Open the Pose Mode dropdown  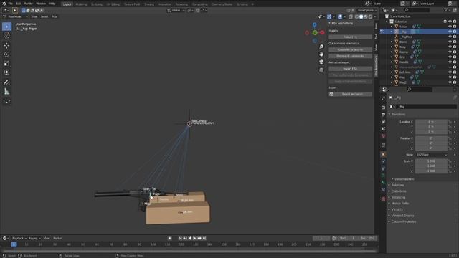15,16
